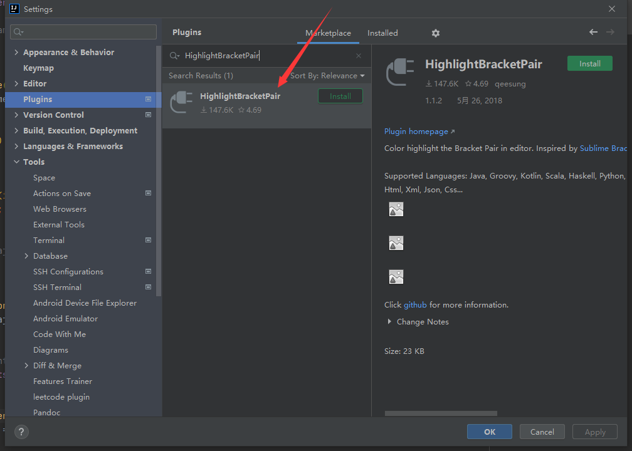Select the HighlightBracketPair search result row
Viewport: 632px width, 451px height.
267,106
